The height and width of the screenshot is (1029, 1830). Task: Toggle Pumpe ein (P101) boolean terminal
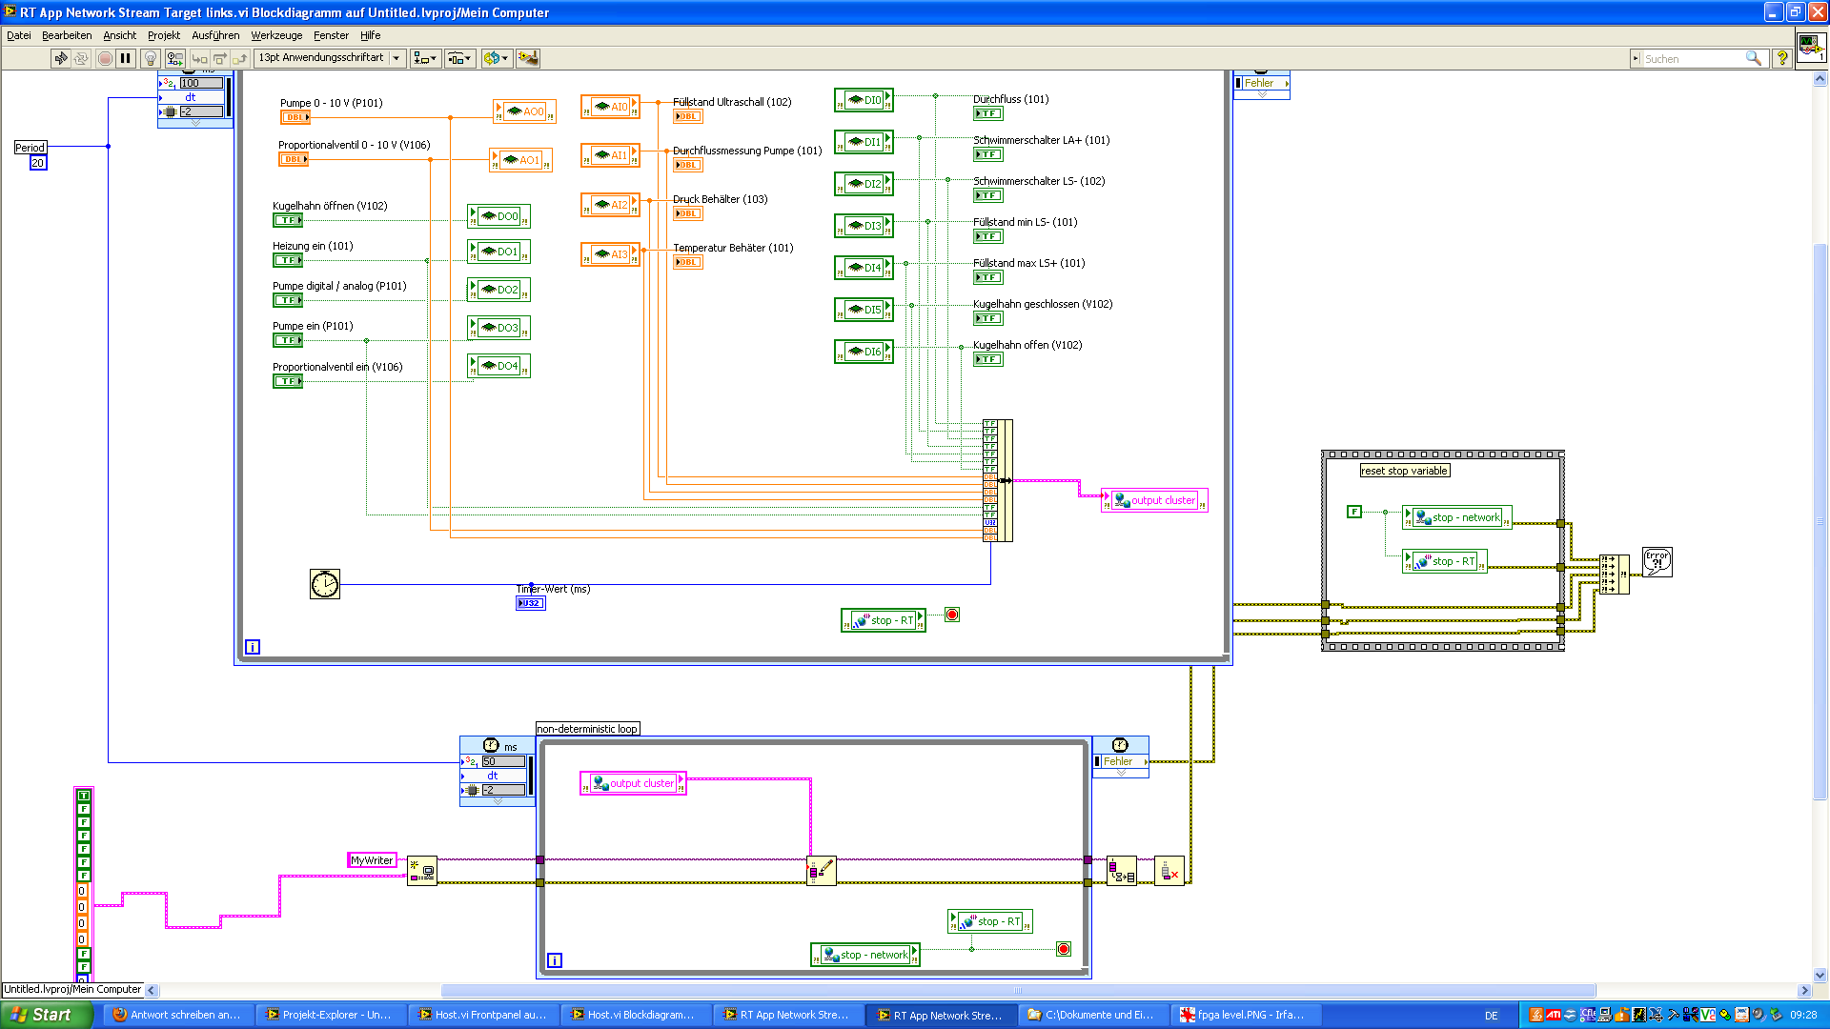point(287,340)
